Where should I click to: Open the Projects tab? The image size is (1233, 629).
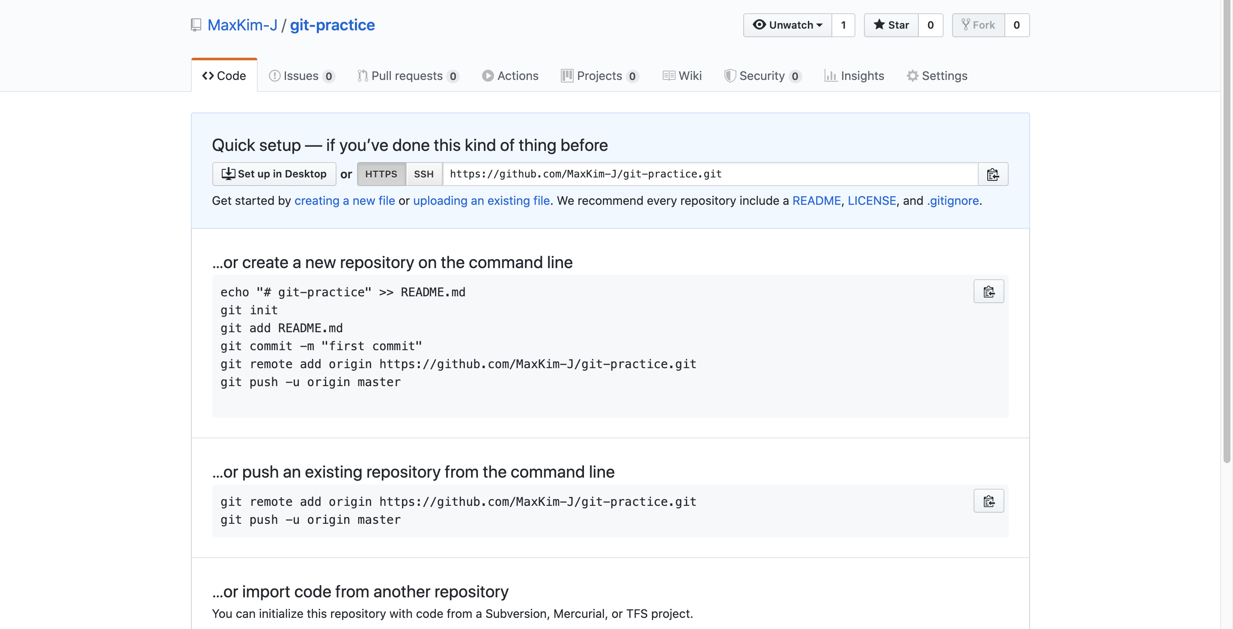click(x=600, y=76)
